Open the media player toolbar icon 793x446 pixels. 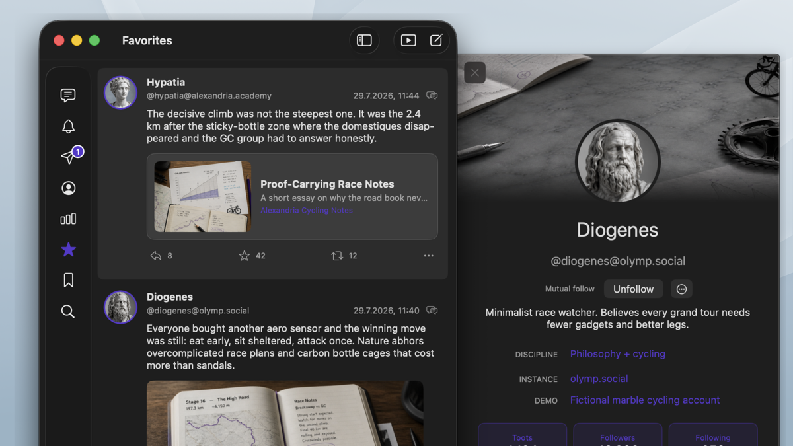(408, 40)
